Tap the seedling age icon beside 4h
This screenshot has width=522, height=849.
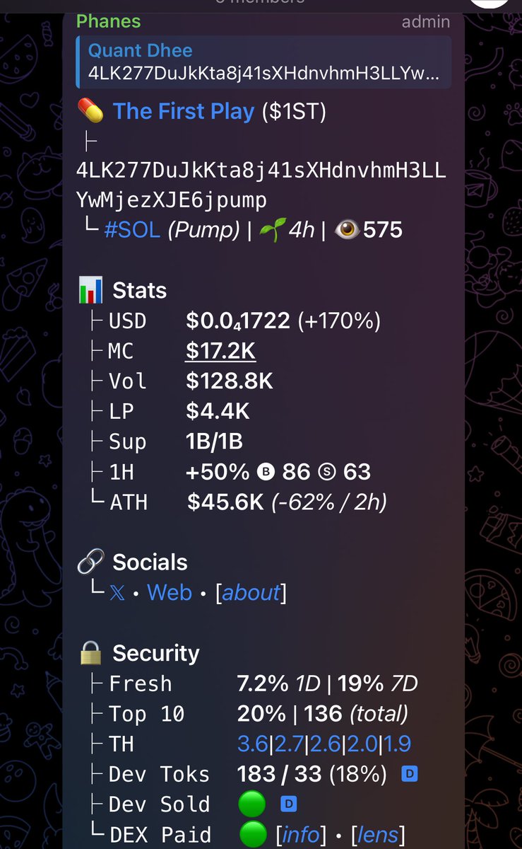pyautogui.click(x=271, y=230)
